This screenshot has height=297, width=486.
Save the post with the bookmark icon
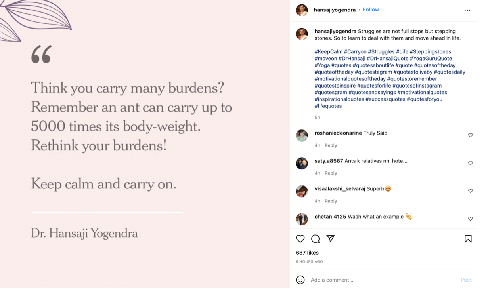[468, 239]
